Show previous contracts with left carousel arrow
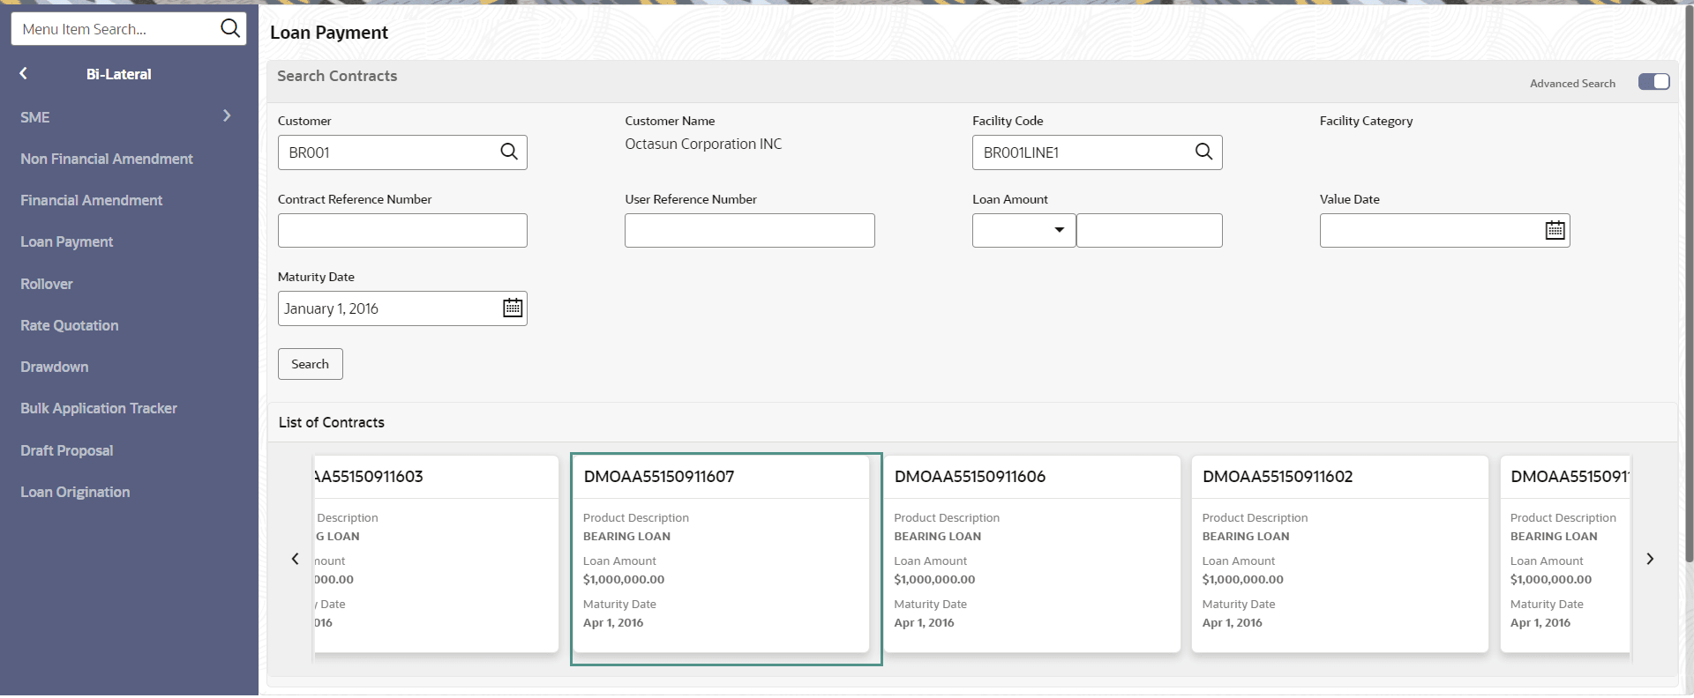This screenshot has height=698, width=1694. coord(296,559)
